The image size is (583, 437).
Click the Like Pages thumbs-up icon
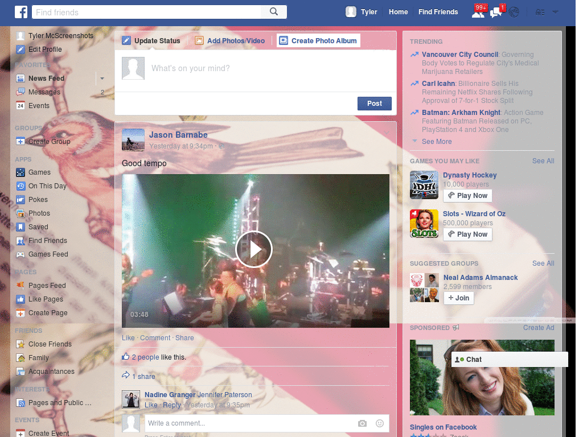[20, 299]
